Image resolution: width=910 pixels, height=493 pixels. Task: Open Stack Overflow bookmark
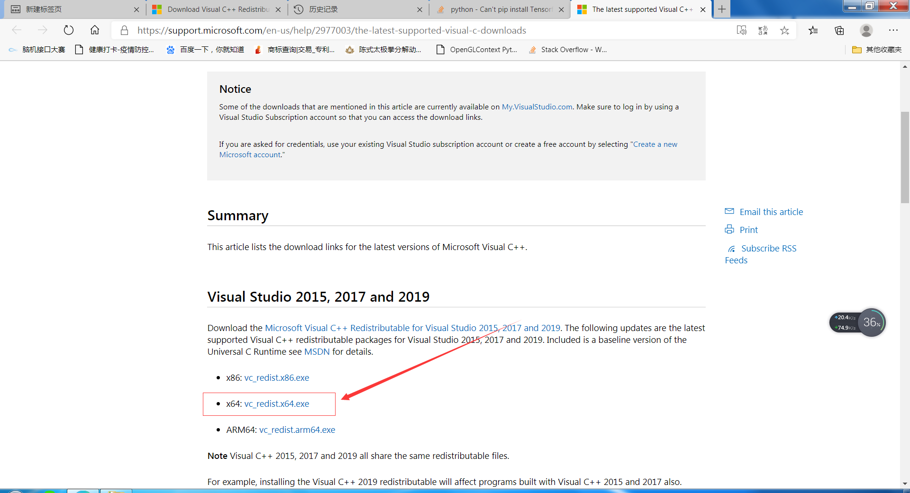click(567, 50)
